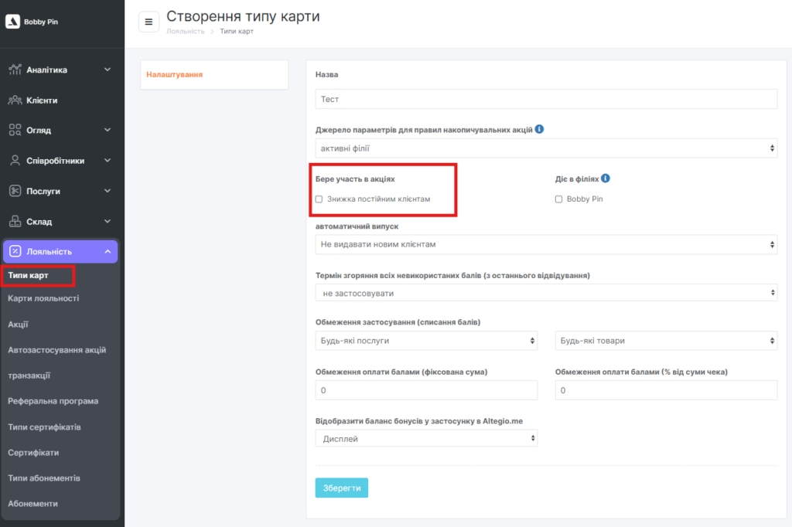Toggle the hamburger menu button
This screenshot has width=792, height=527.
[148, 22]
